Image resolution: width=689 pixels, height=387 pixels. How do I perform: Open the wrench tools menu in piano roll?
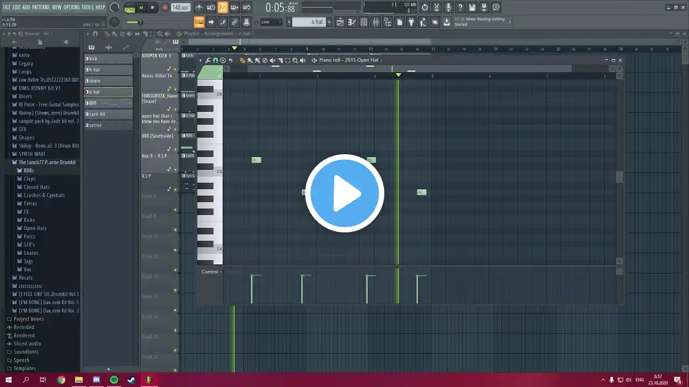(x=208, y=60)
